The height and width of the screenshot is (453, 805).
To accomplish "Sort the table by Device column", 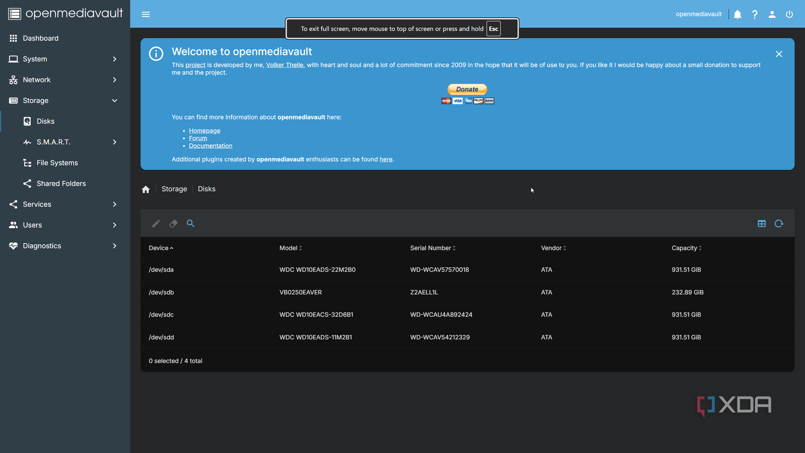I will click(161, 248).
